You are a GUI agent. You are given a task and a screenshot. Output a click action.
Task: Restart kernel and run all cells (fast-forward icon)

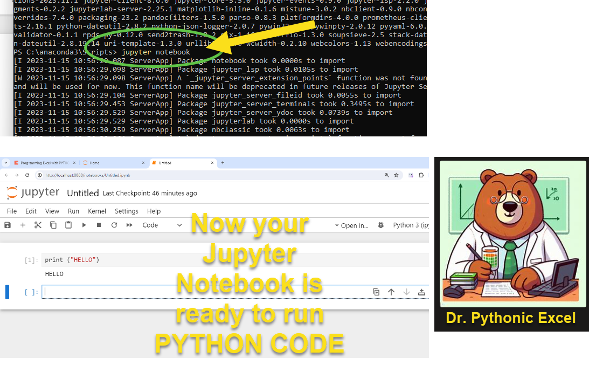tap(129, 225)
